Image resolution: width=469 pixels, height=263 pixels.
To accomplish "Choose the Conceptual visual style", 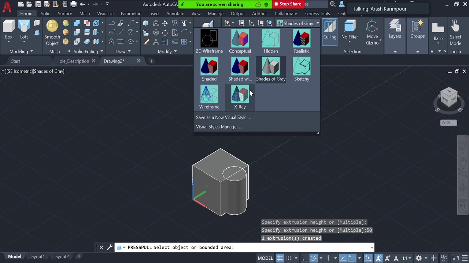I will point(240,42).
